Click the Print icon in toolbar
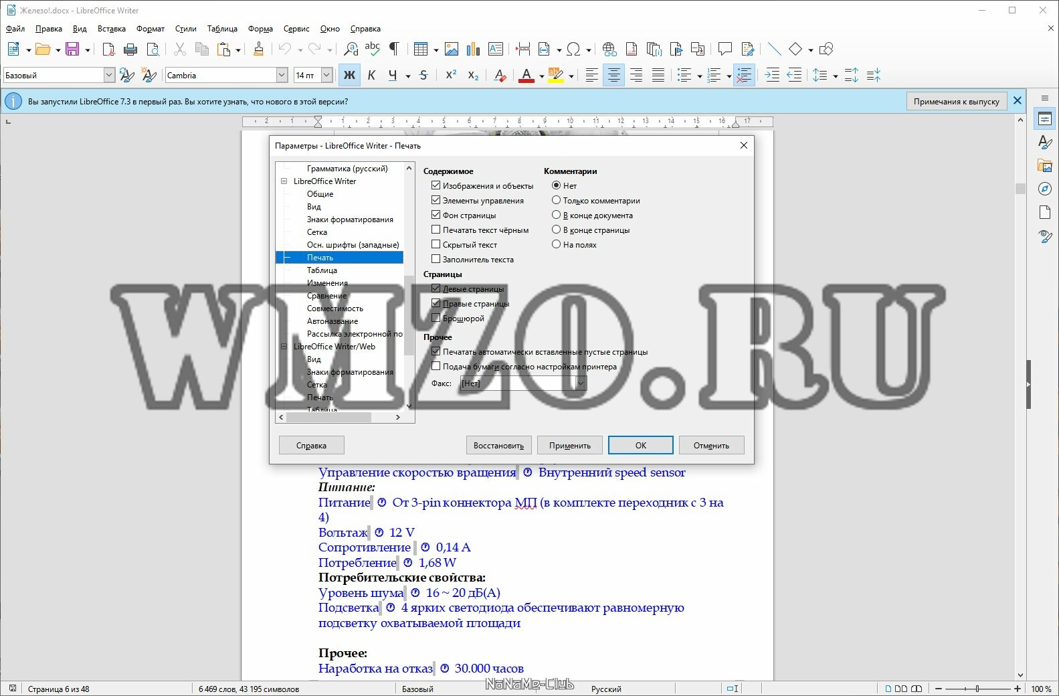 tap(130, 49)
